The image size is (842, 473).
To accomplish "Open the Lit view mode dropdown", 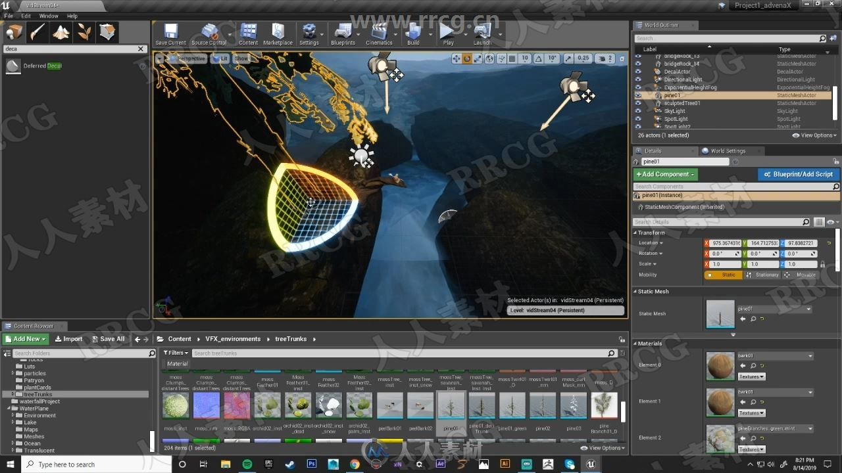I will (x=220, y=58).
